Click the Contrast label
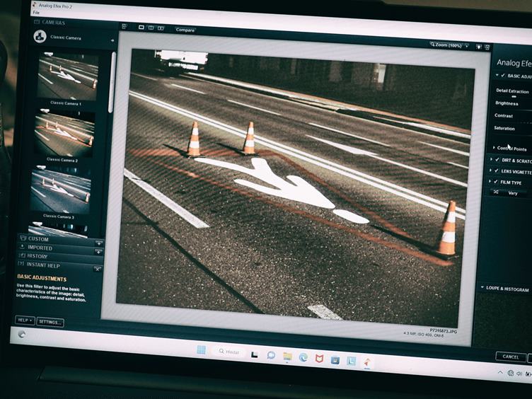This screenshot has height=399, width=532. (x=504, y=116)
